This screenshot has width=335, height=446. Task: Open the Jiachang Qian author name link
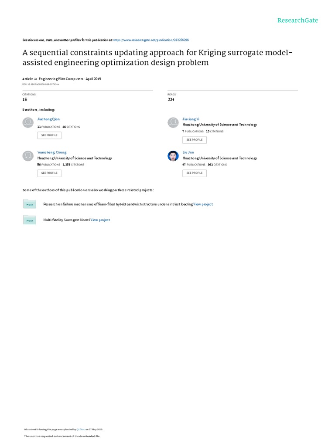(48, 119)
